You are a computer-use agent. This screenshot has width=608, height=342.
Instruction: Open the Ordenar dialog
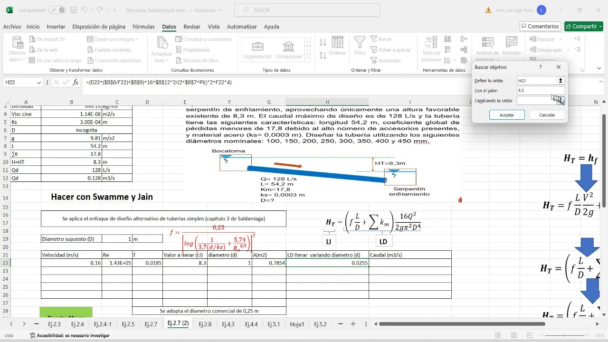pyautogui.click(x=338, y=47)
